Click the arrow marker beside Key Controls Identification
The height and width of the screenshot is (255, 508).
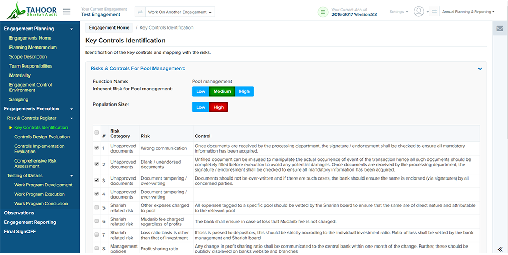tap(11, 128)
